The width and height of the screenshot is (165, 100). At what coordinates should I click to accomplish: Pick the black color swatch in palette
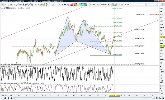coord(77,4)
